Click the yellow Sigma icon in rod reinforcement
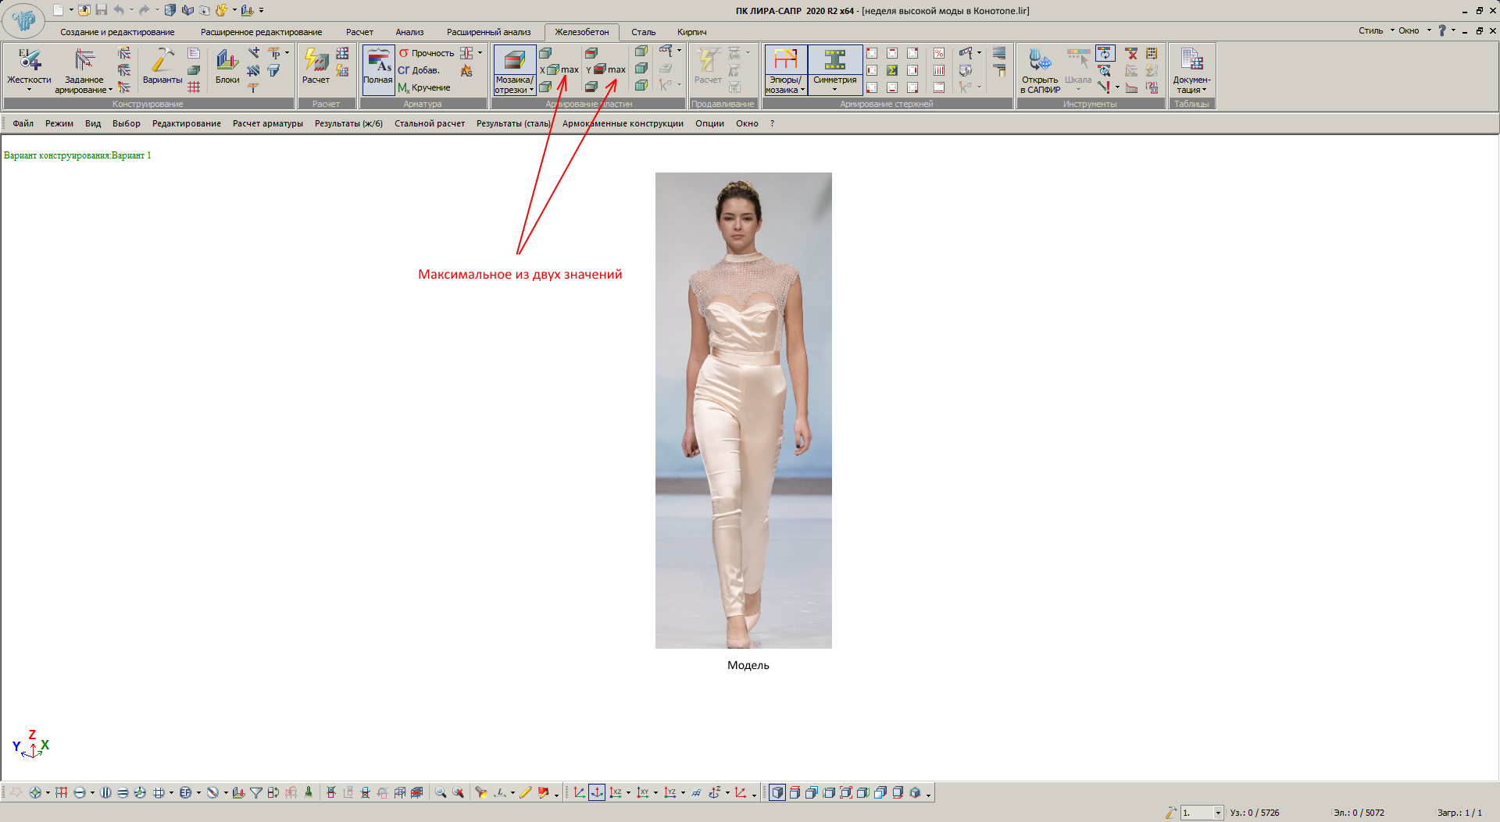The height and width of the screenshot is (822, 1500). 891,70
